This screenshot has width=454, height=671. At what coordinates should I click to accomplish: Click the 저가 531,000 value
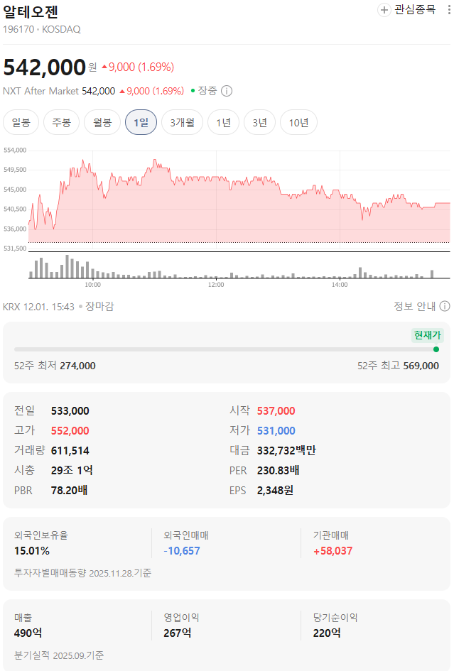(x=276, y=430)
